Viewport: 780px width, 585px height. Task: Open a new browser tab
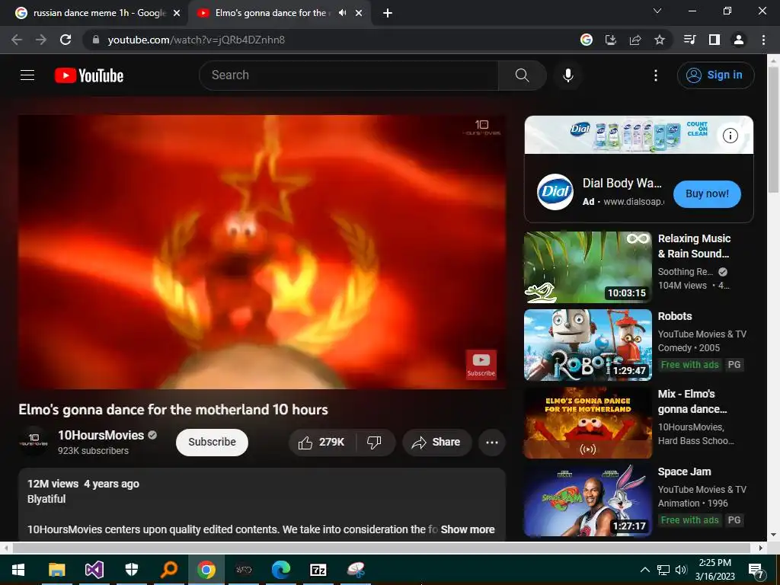click(x=388, y=13)
